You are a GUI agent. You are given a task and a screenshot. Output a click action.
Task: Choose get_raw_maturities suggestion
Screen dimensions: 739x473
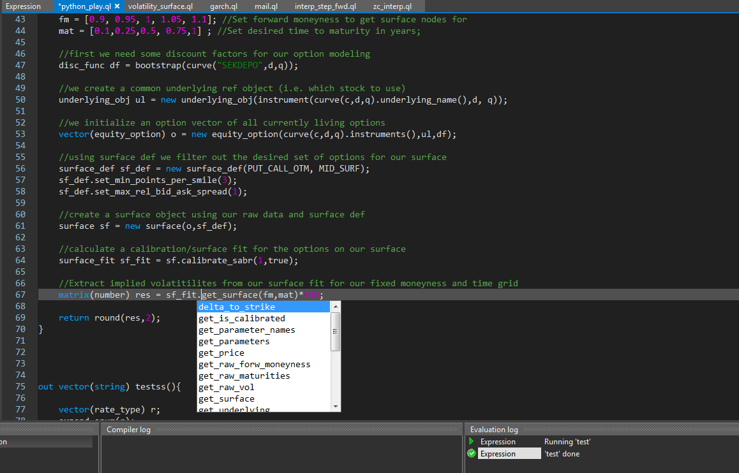click(264, 375)
